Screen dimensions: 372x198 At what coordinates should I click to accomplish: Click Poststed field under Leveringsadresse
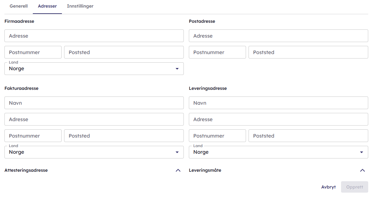coord(308,136)
